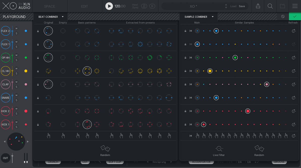301x168 pixels.
Task: Click the Load preset button
Action: (233, 6)
